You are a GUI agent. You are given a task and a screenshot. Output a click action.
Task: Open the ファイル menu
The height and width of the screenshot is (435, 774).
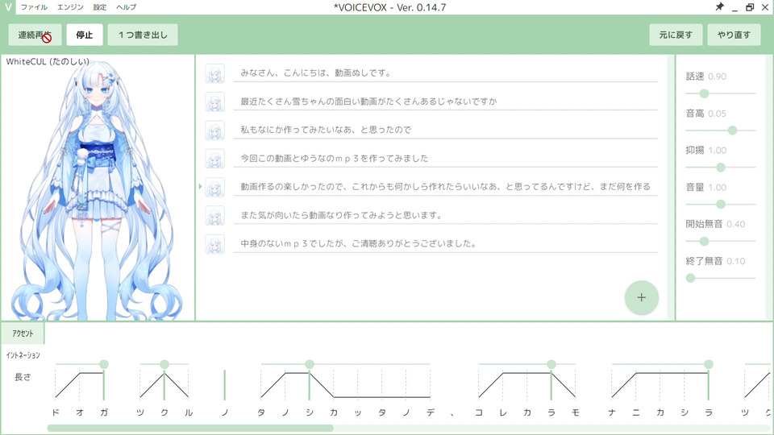pyautogui.click(x=34, y=7)
